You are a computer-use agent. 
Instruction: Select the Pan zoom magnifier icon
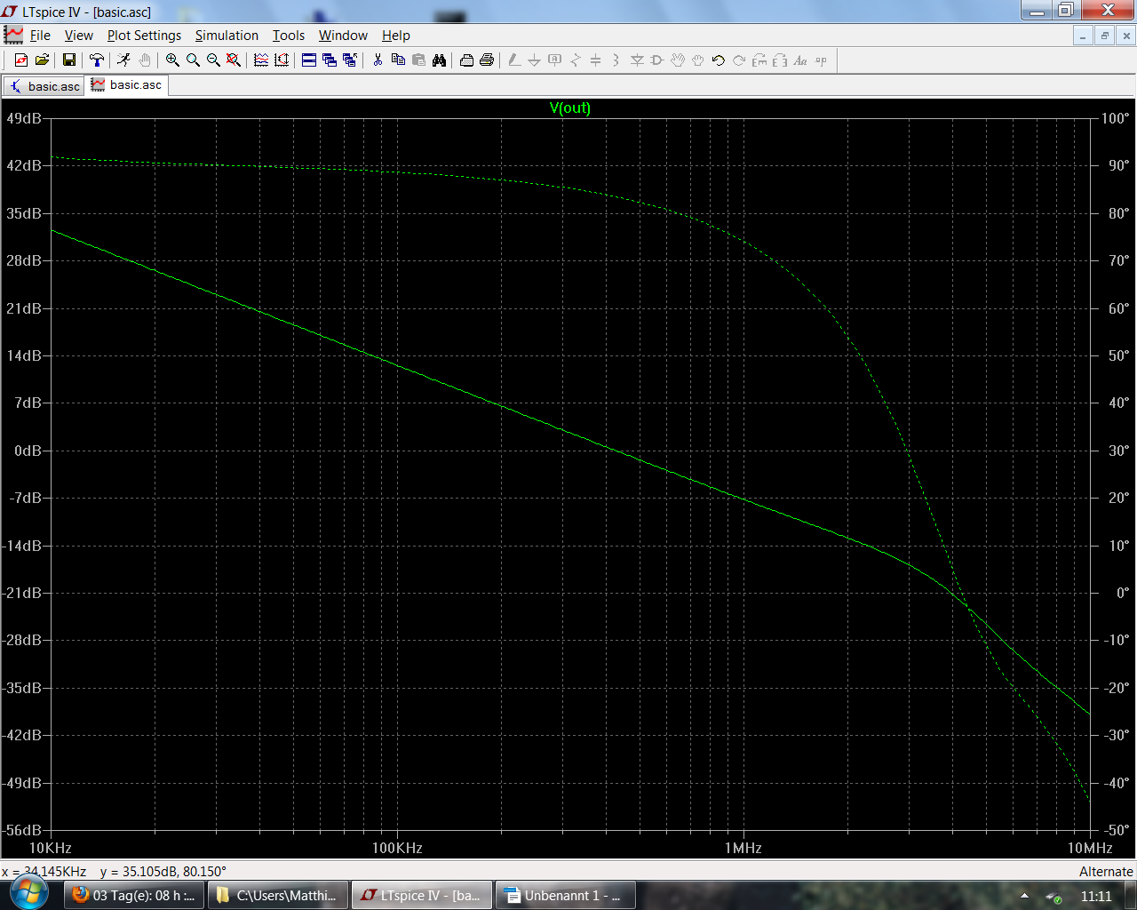point(193,60)
